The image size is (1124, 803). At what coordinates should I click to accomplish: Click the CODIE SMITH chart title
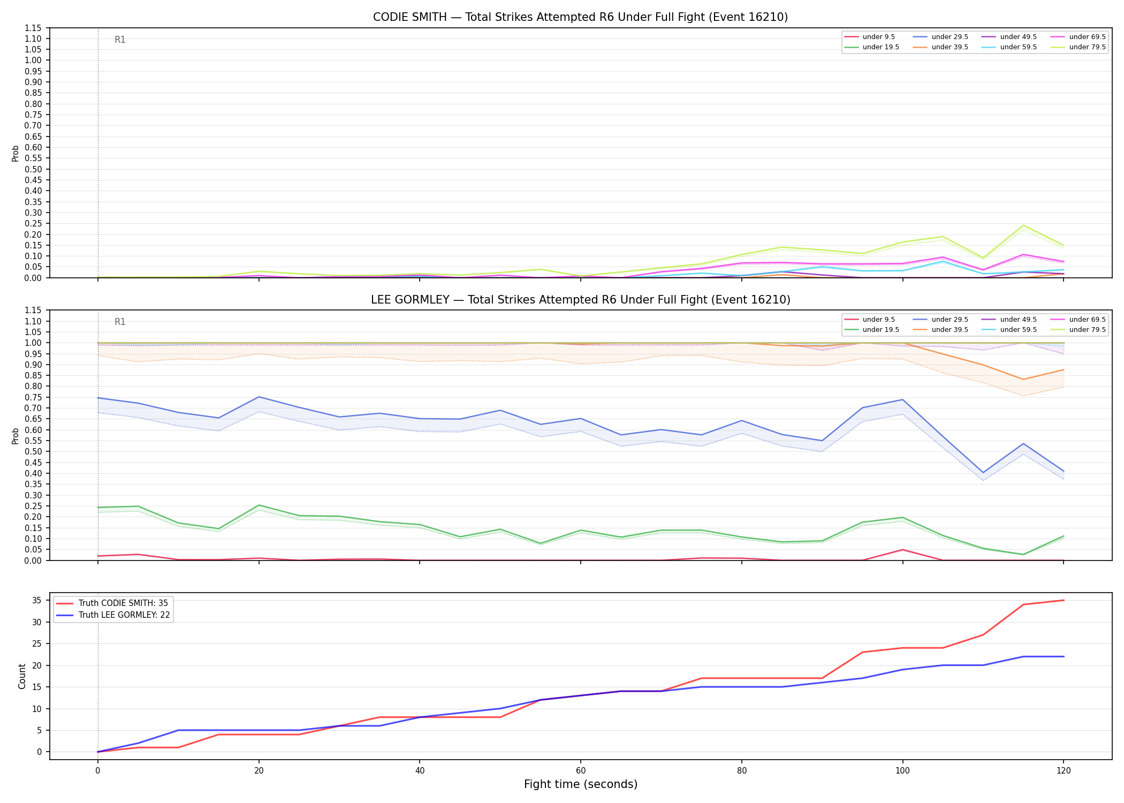pos(580,17)
